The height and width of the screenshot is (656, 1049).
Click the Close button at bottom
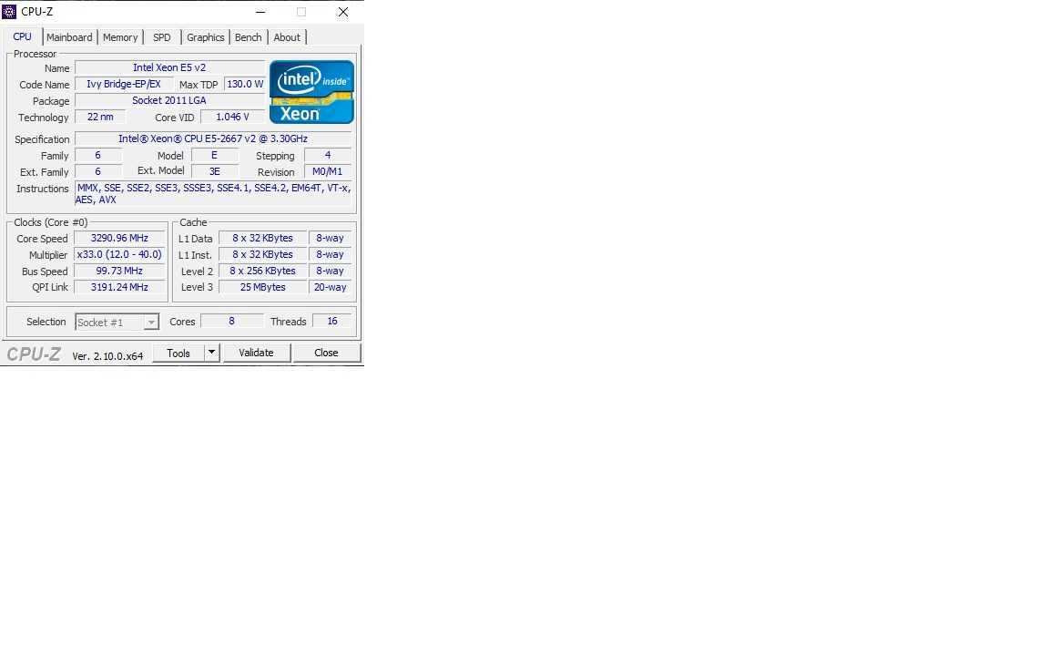pos(327,353)
